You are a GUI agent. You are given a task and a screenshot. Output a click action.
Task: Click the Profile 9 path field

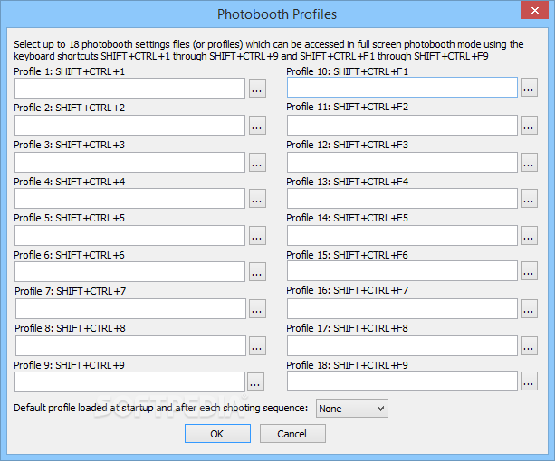[x=129, y=381]
